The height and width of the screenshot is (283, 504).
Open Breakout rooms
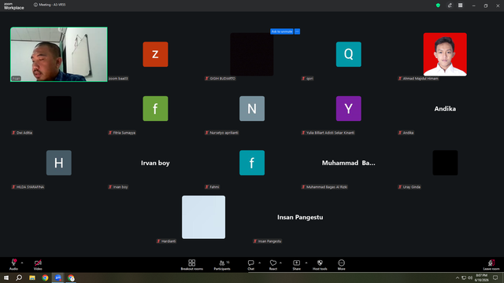pos(191,265)
